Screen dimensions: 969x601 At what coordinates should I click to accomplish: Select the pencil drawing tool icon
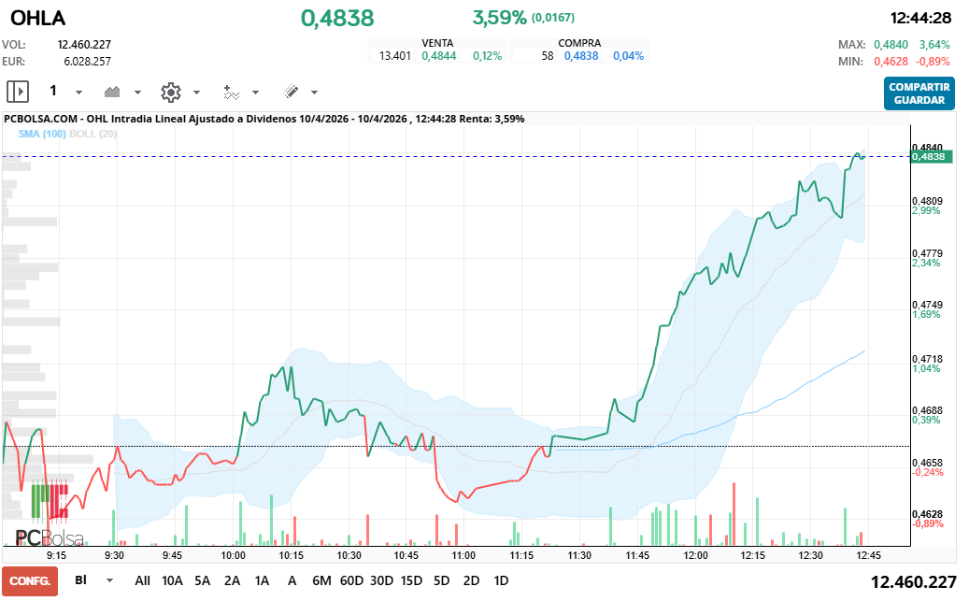click(291, 92)
